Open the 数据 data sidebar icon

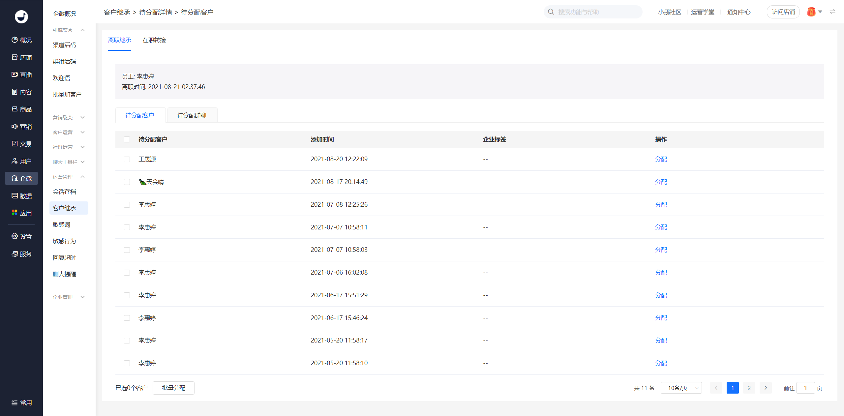coord(15,196)
